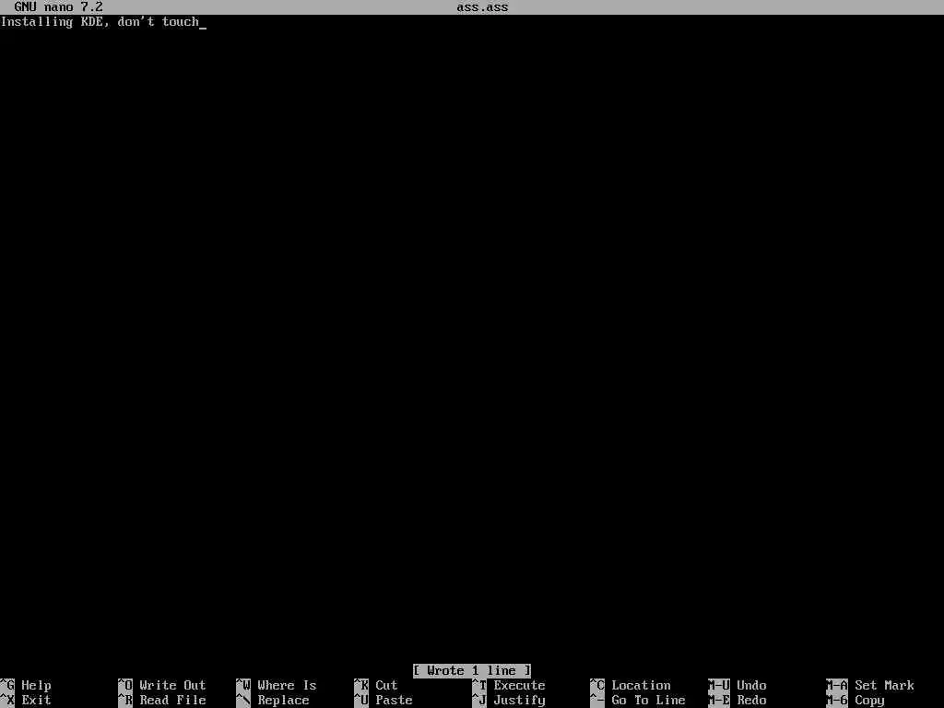Click the Location shortcut label
The width and height of the screenshot is (944, 708).
642,685
